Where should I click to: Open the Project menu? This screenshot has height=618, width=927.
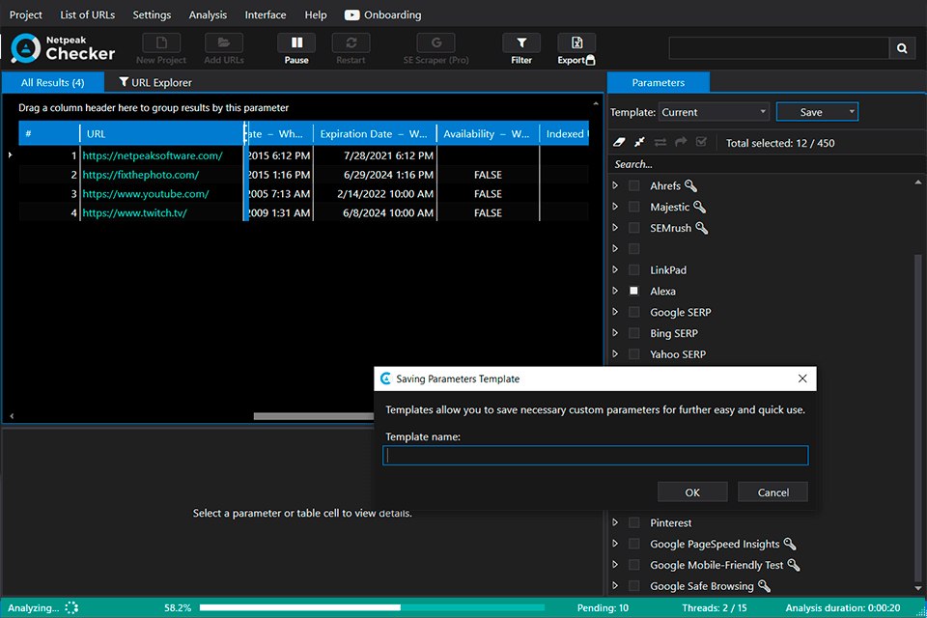click(25, 14)
